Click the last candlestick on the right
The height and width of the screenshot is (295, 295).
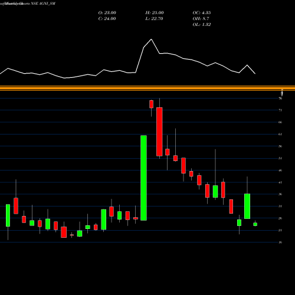[255, 224]
